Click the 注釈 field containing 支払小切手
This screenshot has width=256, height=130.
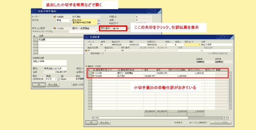point(216,45)
